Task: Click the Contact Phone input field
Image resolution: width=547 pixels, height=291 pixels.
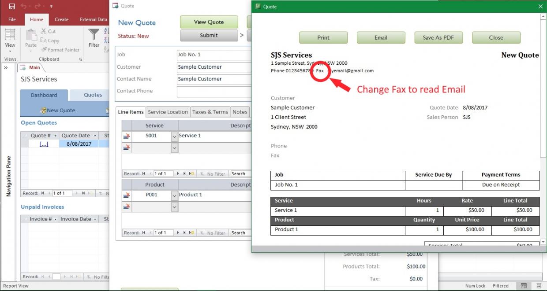Action: click(x=214, y=91)
